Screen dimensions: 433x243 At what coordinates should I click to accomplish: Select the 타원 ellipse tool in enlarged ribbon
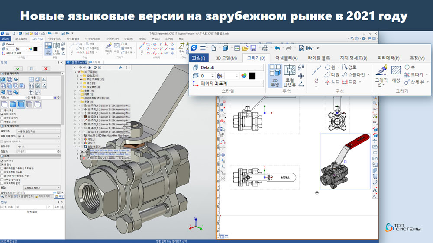[332, 74]
